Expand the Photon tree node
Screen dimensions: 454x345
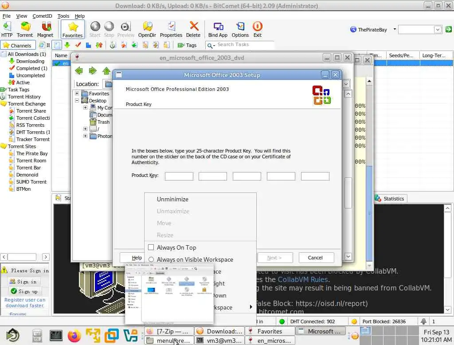click(85, 136)
